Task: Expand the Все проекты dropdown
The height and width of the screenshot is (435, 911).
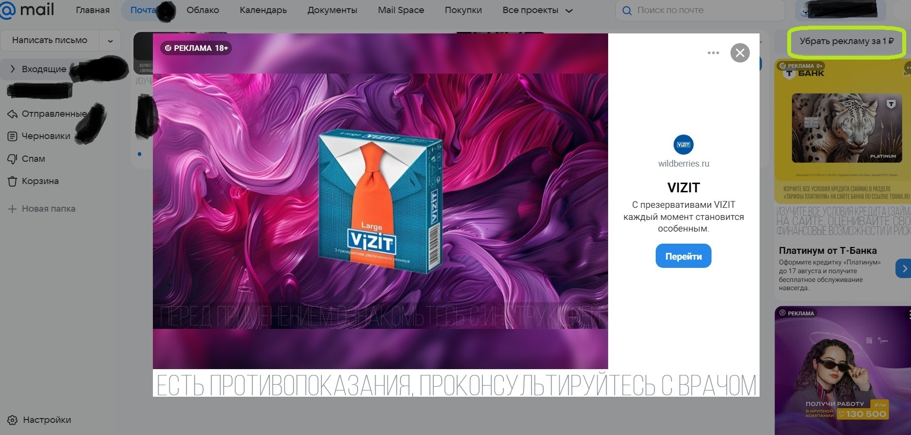Action: tap(538, 10)
